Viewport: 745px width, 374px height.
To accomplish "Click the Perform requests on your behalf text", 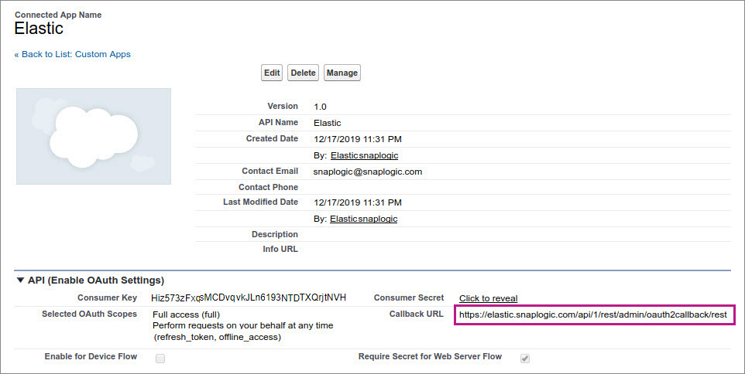I will coord(243,325).
